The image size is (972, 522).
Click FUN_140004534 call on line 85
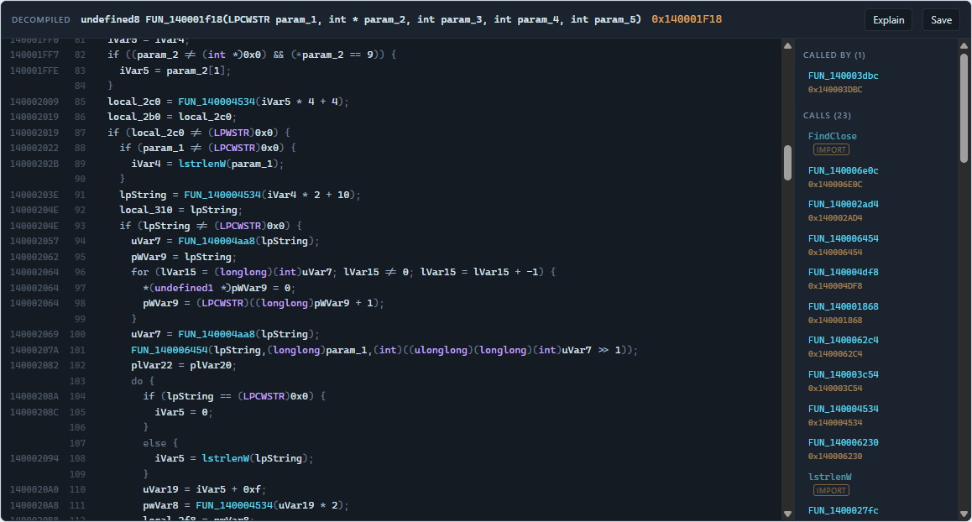point(217,101)
